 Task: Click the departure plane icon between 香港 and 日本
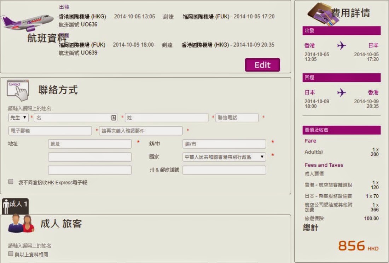pyautogui.click(x=341, y=46)
